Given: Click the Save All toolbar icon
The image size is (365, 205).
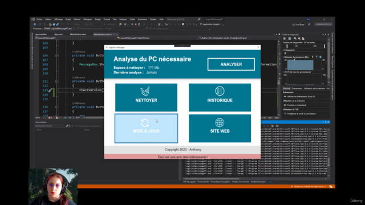Looking at the screenshot, I should click(x=57, y=24).
